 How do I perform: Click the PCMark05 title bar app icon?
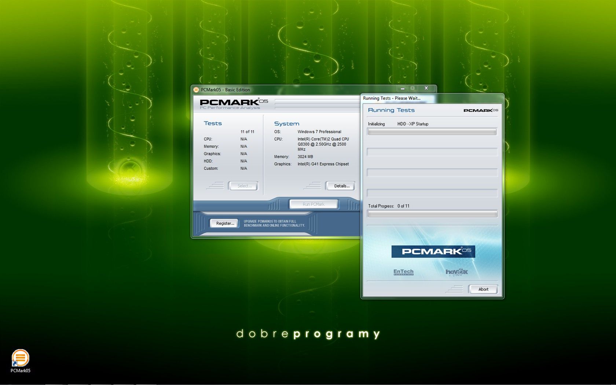click(x=196, y=90)
